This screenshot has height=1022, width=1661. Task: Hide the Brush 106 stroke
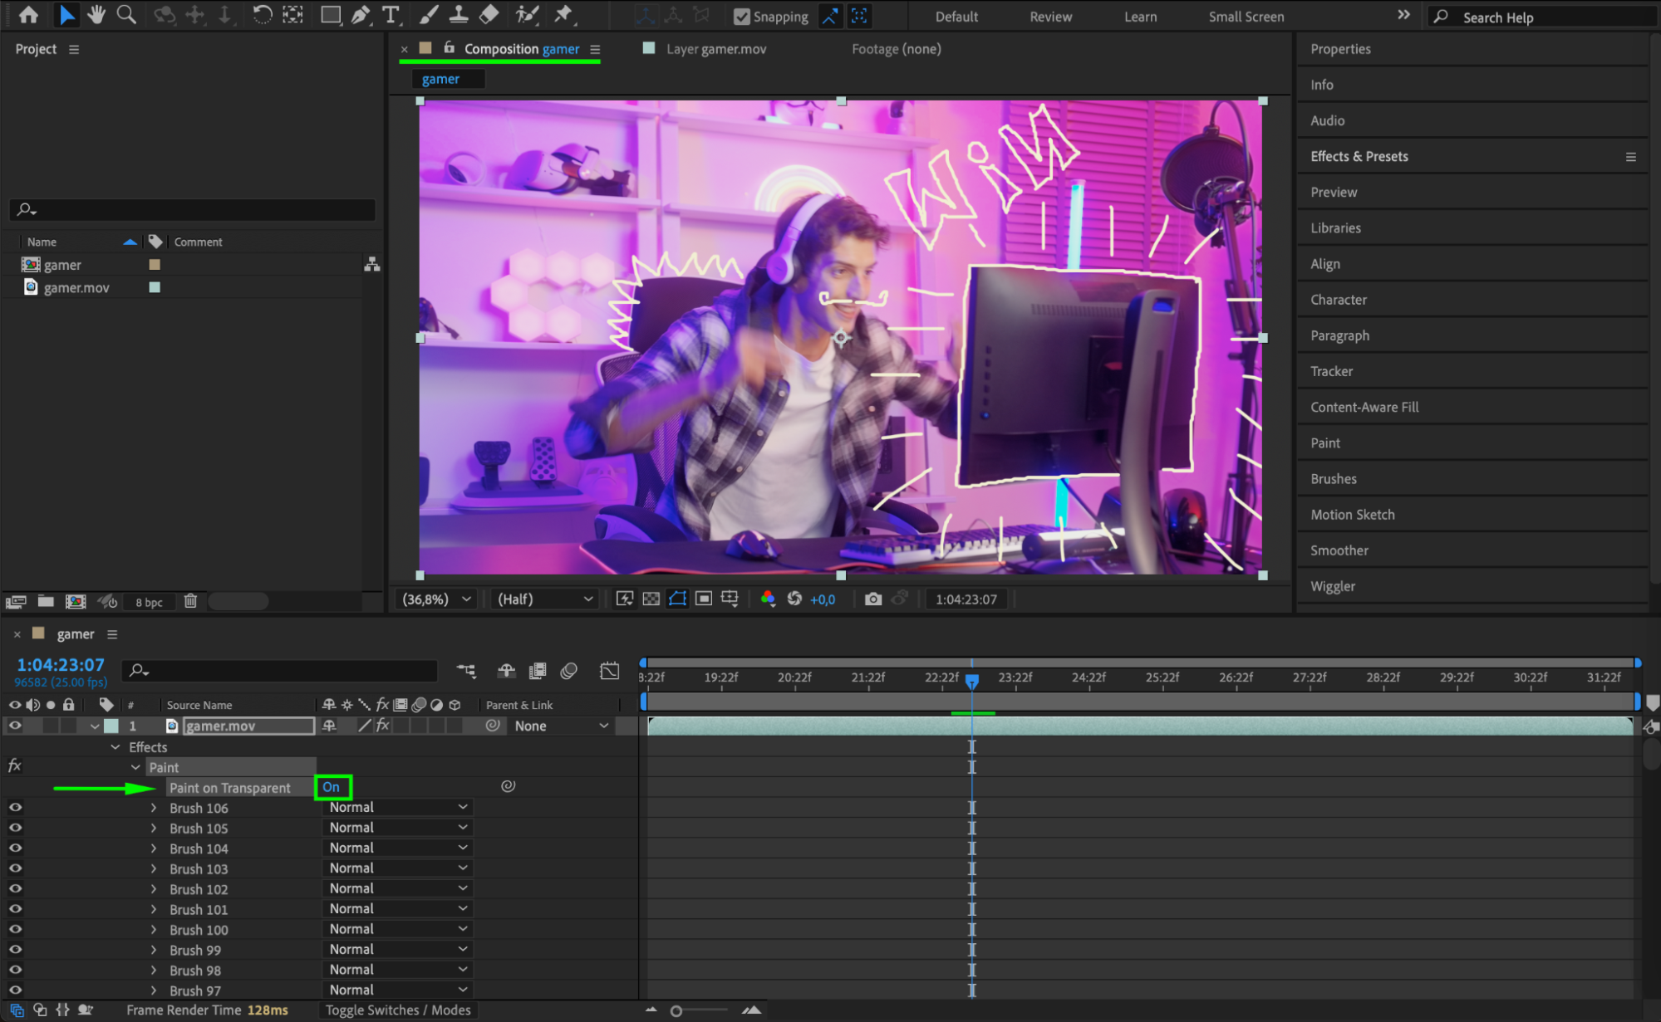point(15,807)
